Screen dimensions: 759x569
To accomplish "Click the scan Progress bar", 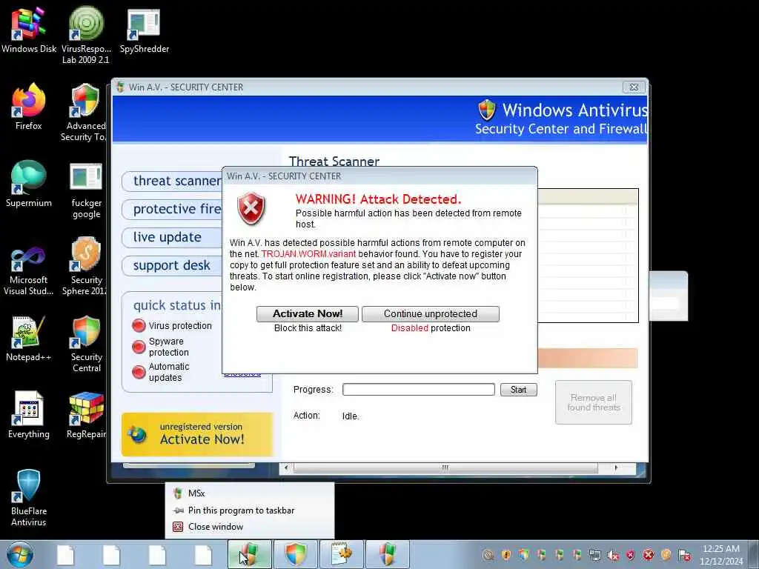I will [x=419, y=390].
